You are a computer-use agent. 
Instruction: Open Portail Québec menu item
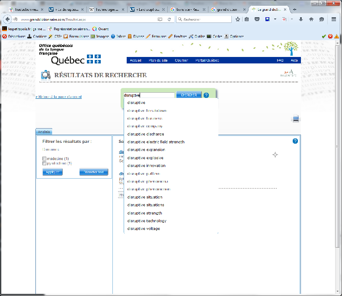pyautogui.click(x=207, y=60)
